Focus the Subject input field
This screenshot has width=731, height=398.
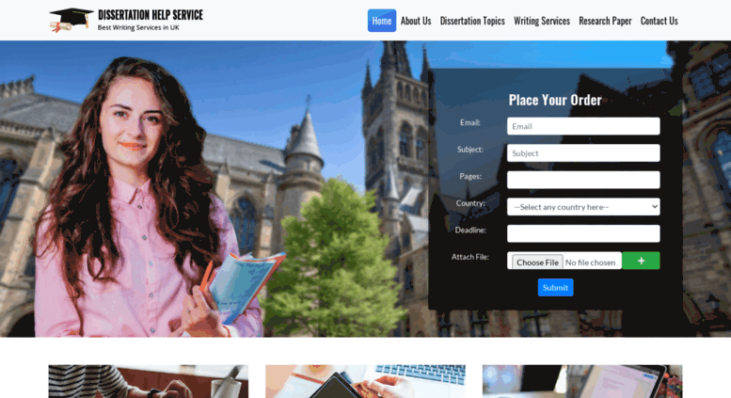tap(583, 152)
